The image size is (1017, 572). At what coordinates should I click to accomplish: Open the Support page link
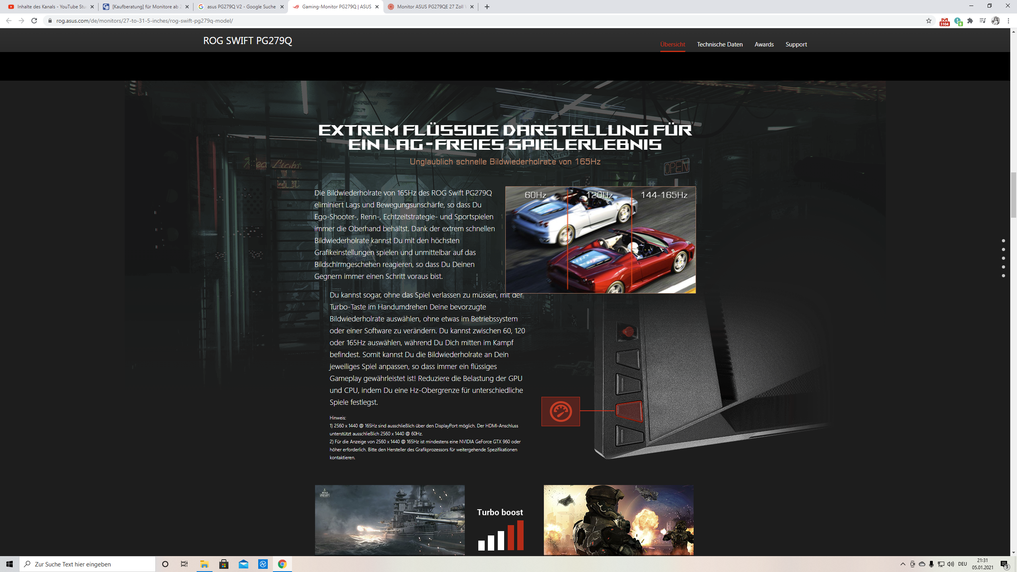796,44
